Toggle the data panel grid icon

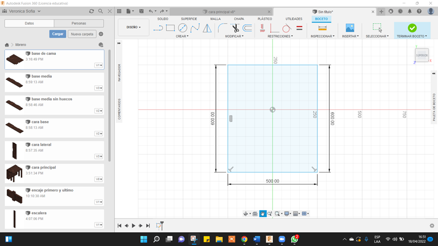[x=119, y=11]
